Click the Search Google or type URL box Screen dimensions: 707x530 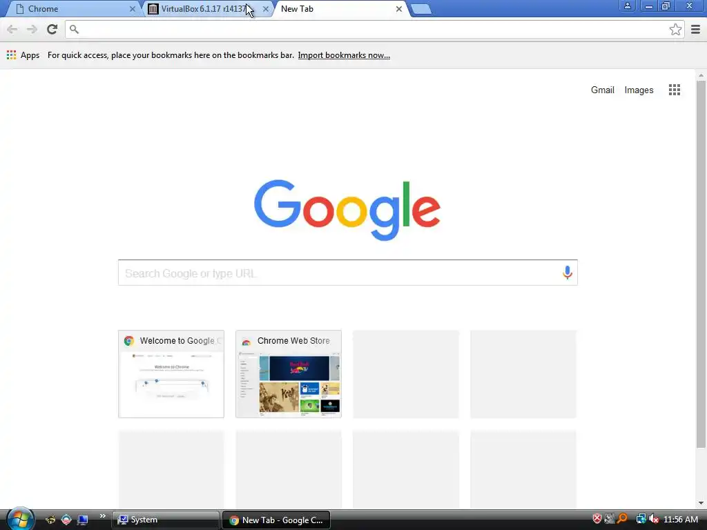(x=348, y=273)
